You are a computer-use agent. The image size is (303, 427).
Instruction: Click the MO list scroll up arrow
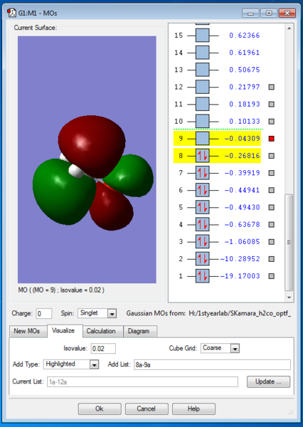(289, 28)
